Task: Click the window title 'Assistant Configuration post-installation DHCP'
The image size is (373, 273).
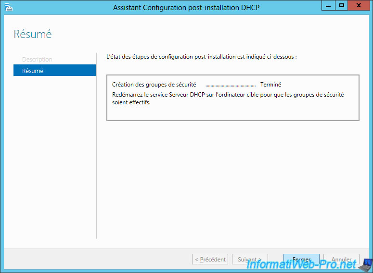Action: click(x=186, y=8)
